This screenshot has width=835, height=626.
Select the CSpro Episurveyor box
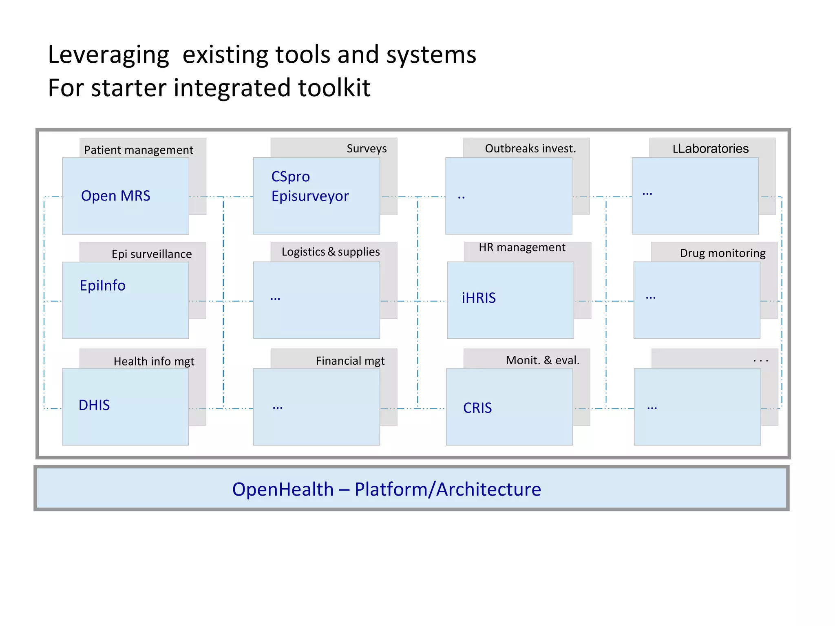316,196
